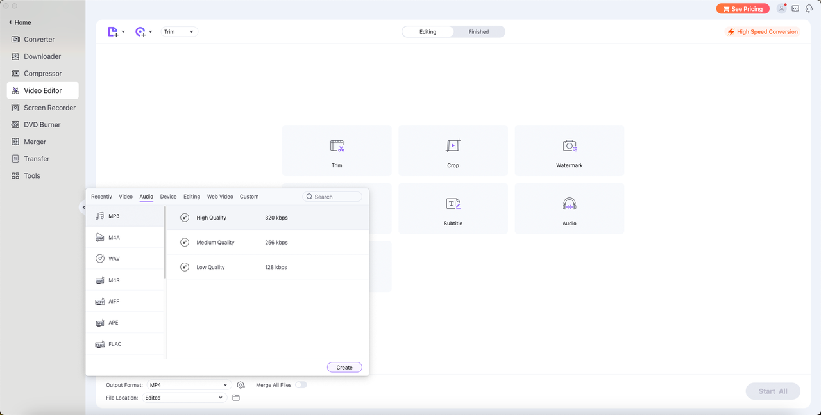Select M4A audio format
The height and width of the screenshot is (415, 821).
pyautogui.click(x=125, y=238)
